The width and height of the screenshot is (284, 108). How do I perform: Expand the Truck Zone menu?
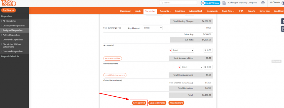click(228, 11)
